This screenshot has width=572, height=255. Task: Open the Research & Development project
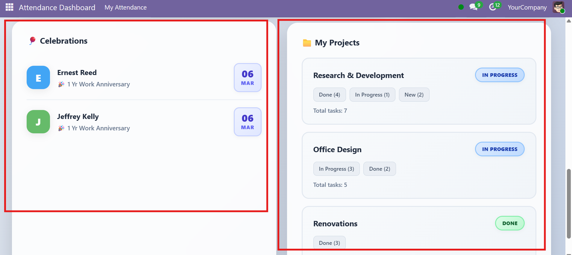[x=358, y=75]
